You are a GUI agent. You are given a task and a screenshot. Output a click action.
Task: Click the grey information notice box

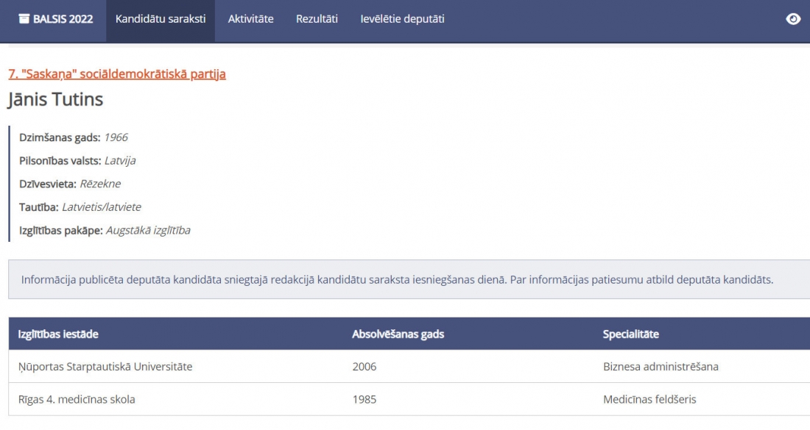(398, 279)
